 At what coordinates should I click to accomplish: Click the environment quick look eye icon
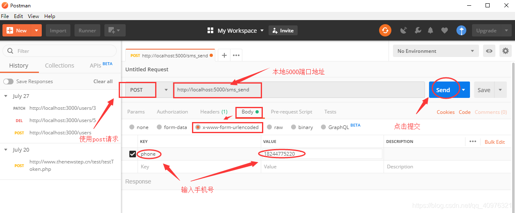pos(489,51)
